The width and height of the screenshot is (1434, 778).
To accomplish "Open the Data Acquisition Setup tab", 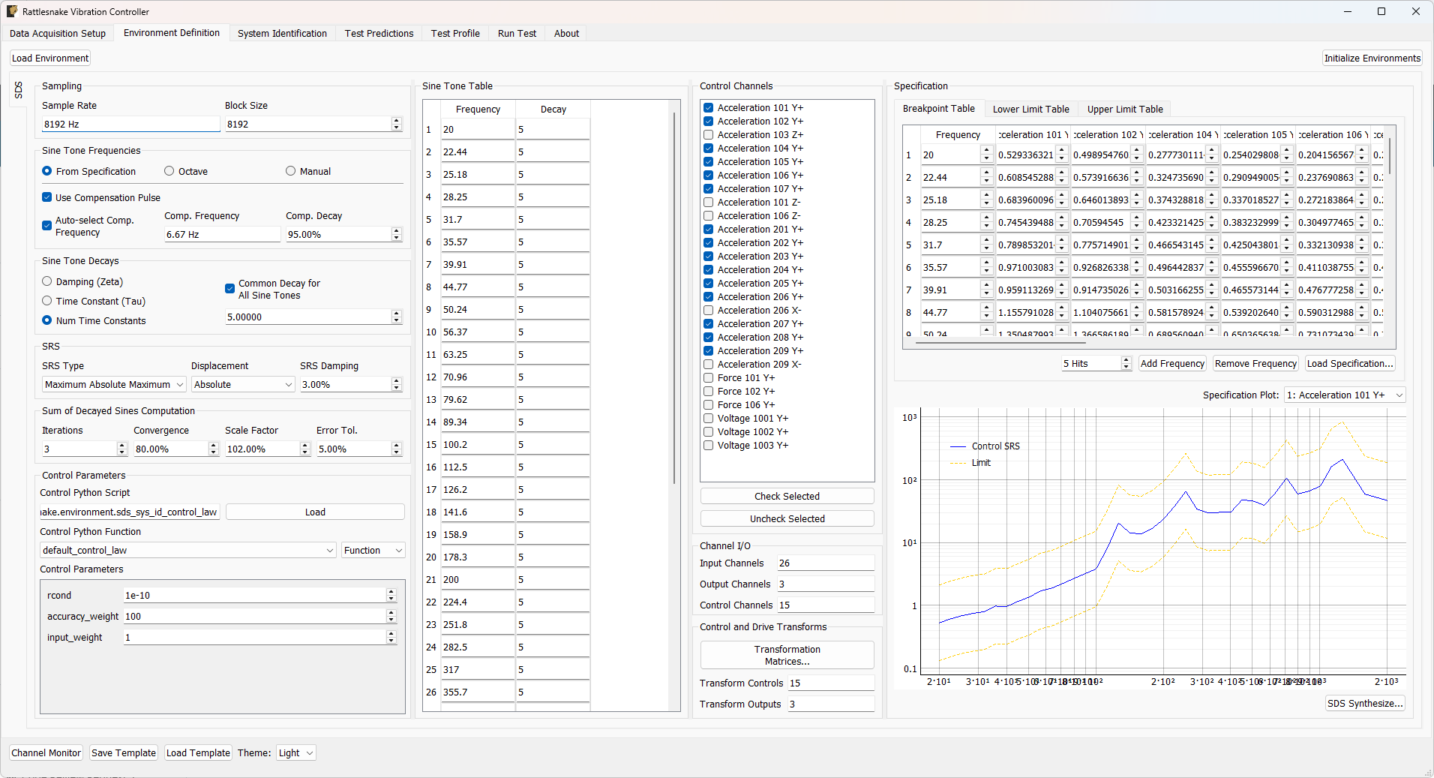I will 58,33.
